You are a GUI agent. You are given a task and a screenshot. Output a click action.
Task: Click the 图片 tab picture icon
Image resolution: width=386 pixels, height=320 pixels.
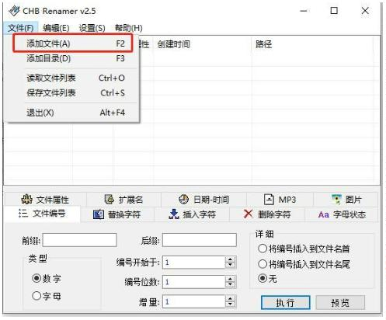pos(336,199)
